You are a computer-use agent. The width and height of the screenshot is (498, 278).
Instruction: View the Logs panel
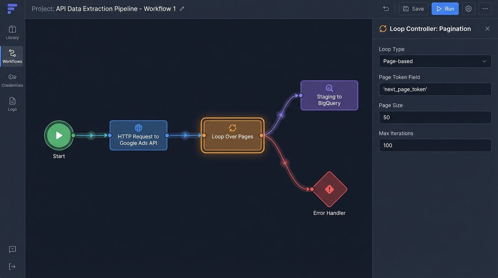[12, 104]
